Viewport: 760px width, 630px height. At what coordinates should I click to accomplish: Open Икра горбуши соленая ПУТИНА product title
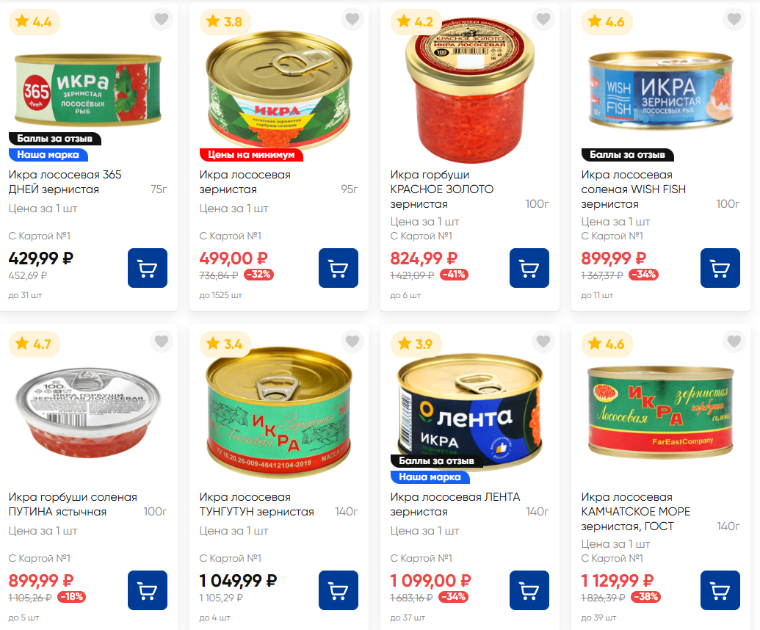(x=73, y=504)
